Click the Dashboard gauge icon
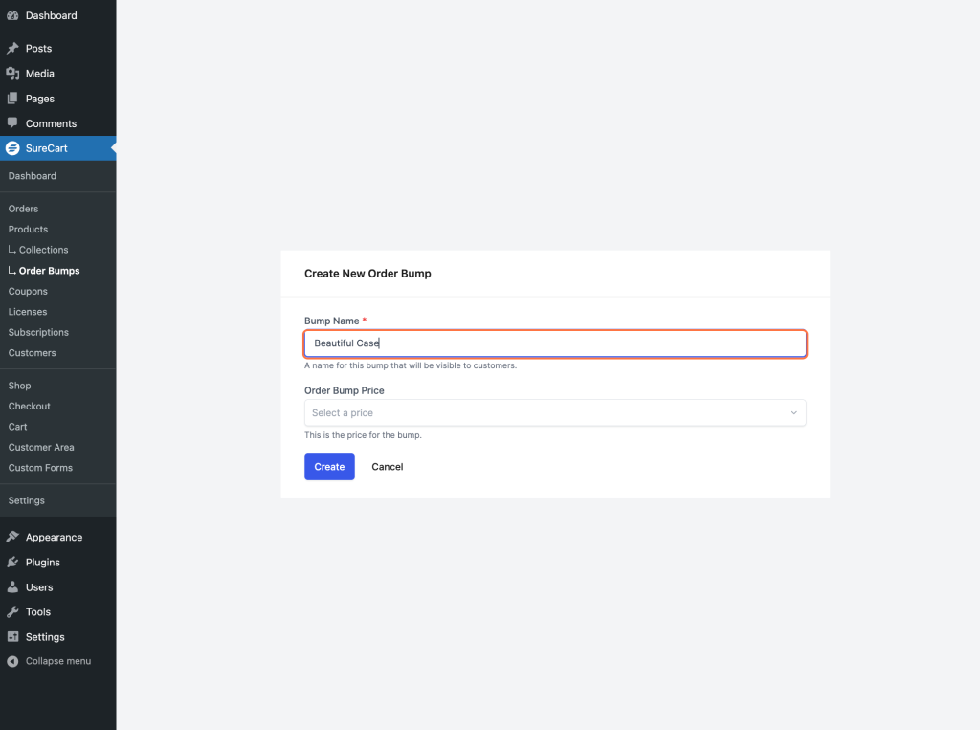980x730 pixels. tap(12, 16)
